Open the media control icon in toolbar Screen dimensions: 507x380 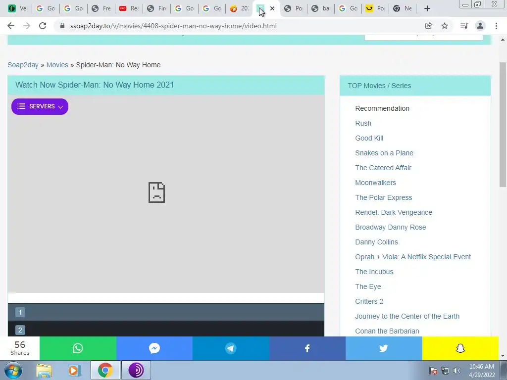pyautogui.click(x=464, y=26)
